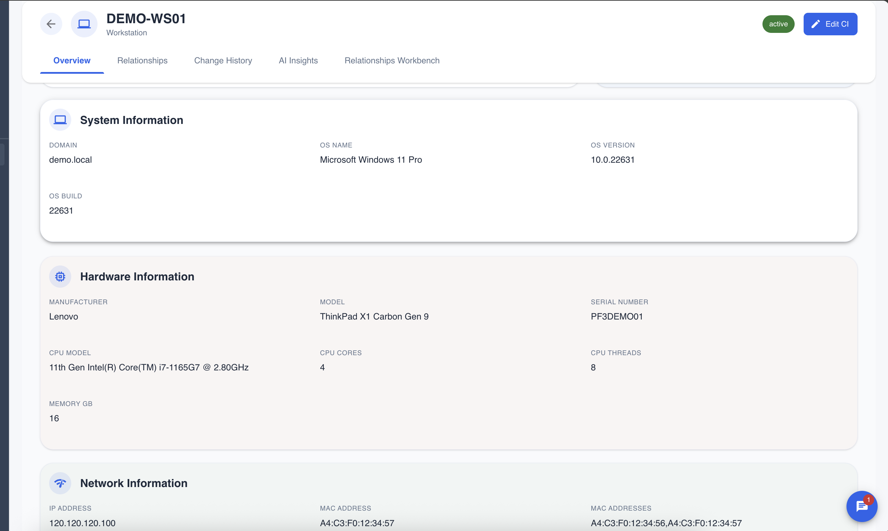Click the ThinkPad X1 Carbon model value
The height and width of the screenshot is (531, 888).
tap(374, 317)
